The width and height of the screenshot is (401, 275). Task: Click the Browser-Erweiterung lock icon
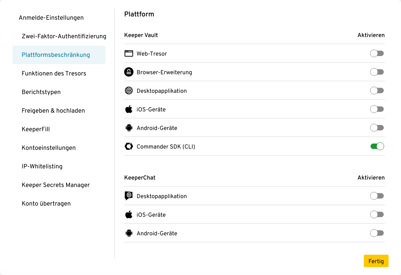click(129, 72)
